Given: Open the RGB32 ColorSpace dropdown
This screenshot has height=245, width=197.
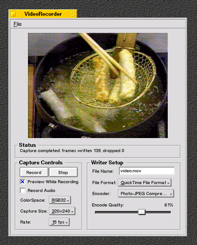Looking at the screenshot, I should [x=60, y=200].
